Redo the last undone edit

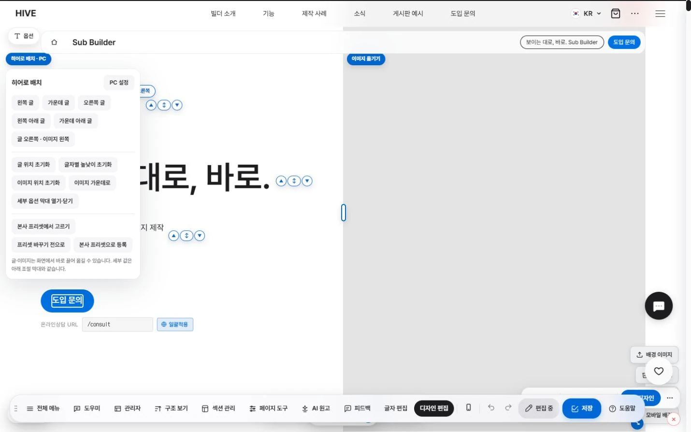508,407
